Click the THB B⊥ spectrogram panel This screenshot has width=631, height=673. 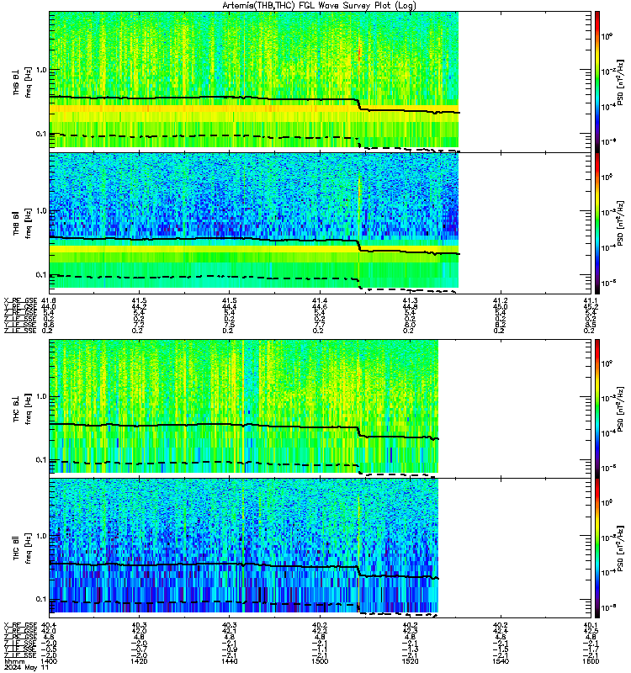(x=321, y=82)
